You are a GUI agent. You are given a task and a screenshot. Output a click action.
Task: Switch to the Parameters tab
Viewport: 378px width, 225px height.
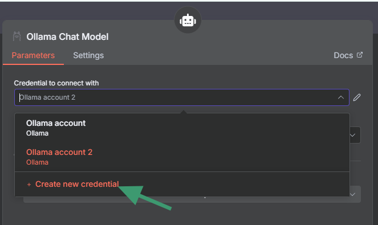click(x=33, y=55)
